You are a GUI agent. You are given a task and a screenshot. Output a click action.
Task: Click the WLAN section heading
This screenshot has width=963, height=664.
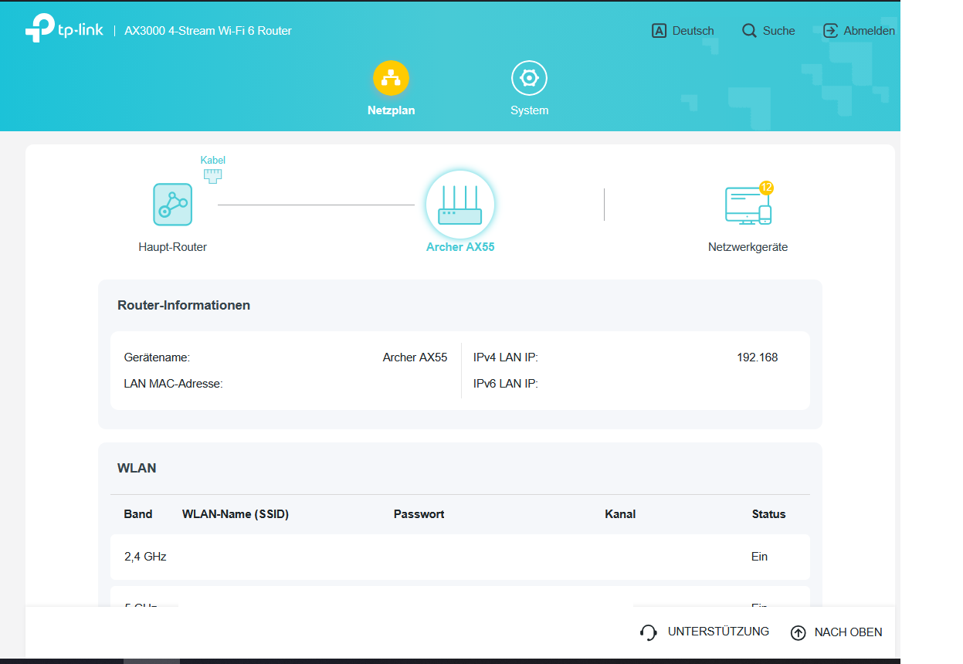[137, 468]
